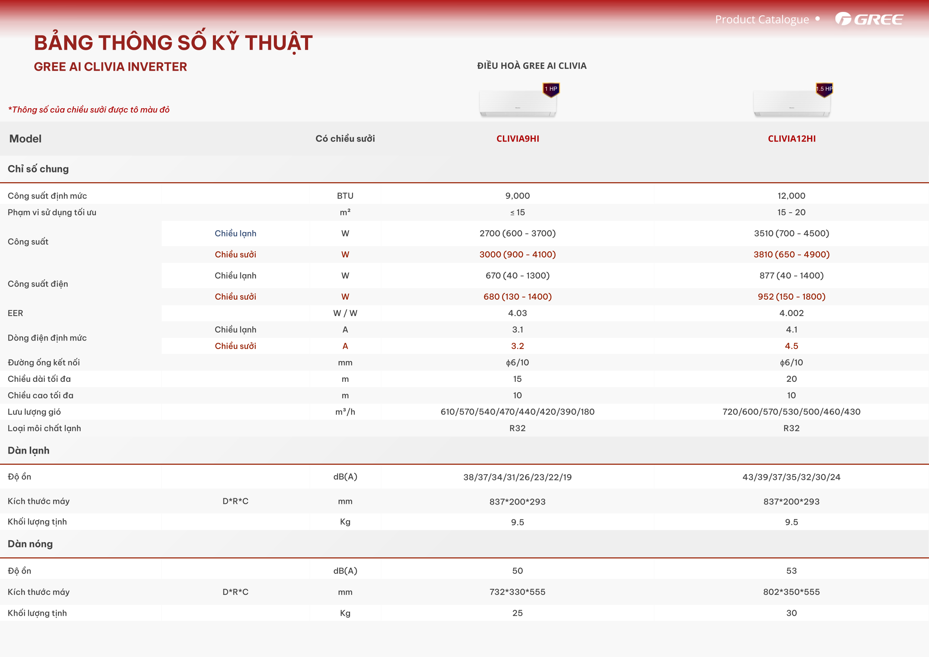Click the CLIVIA12HI model name
The height and width of the screenshot is (657, 929).
tap(792, 138)
